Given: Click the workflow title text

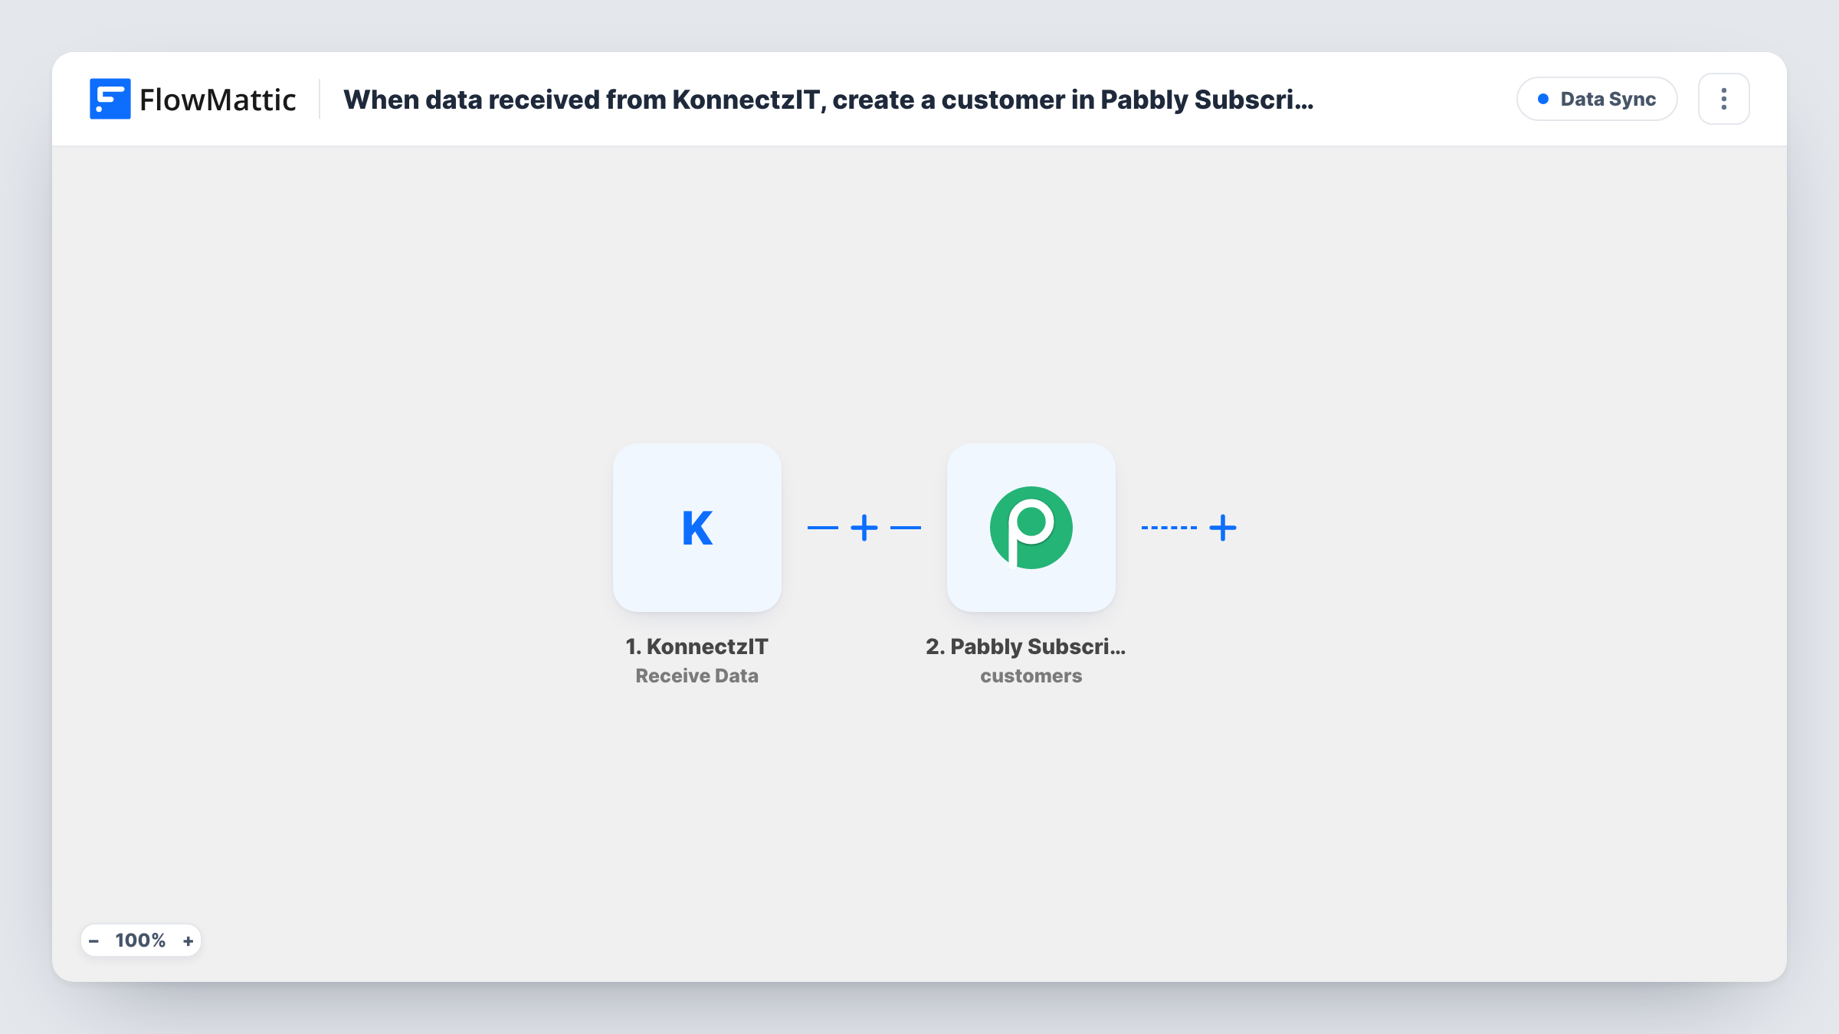Looking at the screenshot, I should (x=828, y=100).
